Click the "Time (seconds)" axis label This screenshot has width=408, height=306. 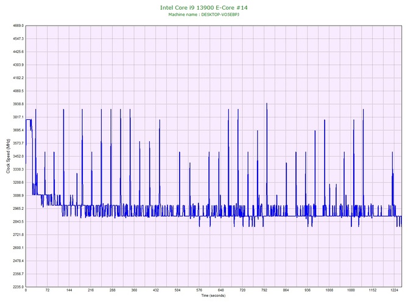pos(213,296)
